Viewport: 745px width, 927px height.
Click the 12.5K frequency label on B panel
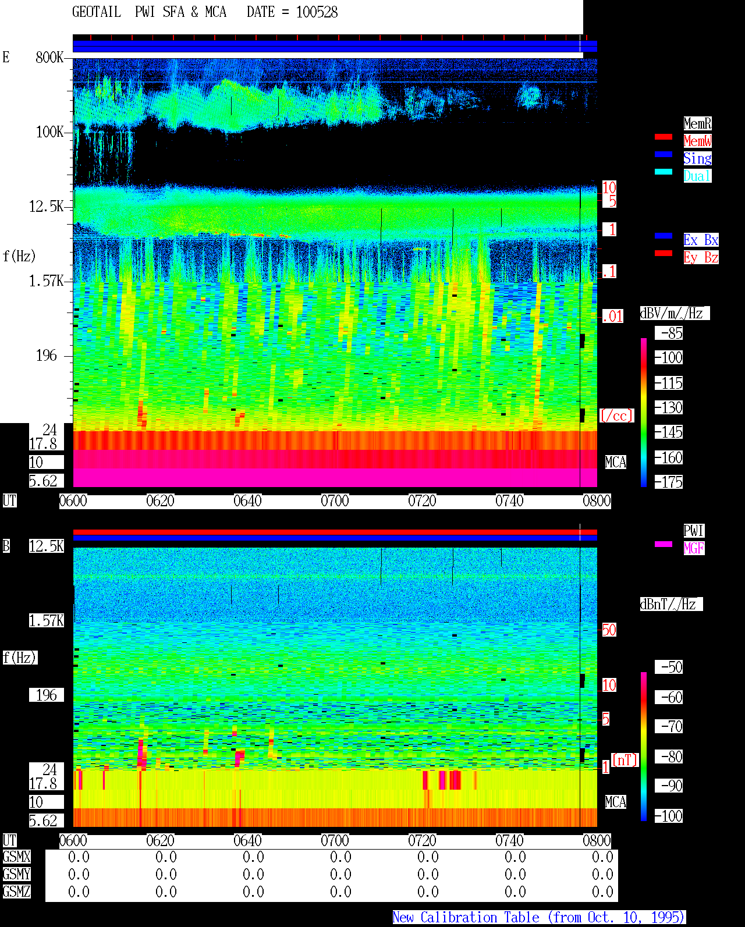coord(47,546)
